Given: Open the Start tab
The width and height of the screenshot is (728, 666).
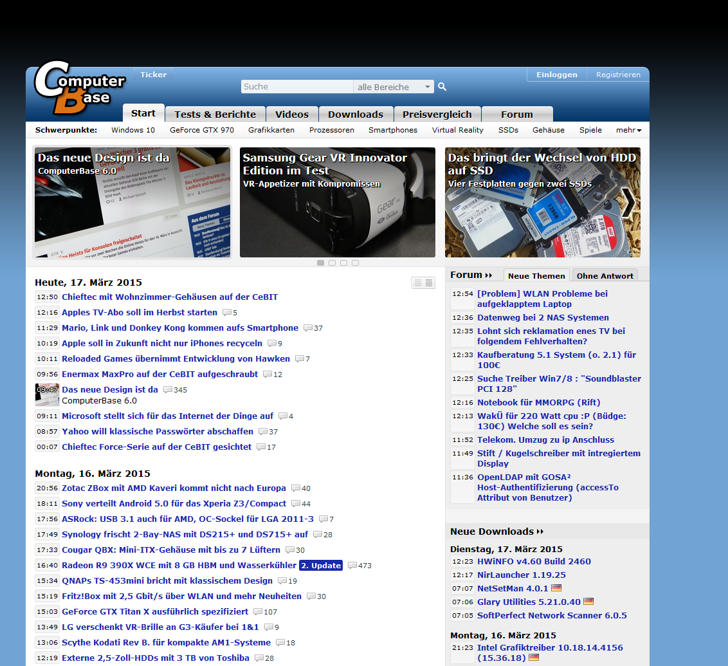Looking at the screenshot, I should (x=143, y=113).
